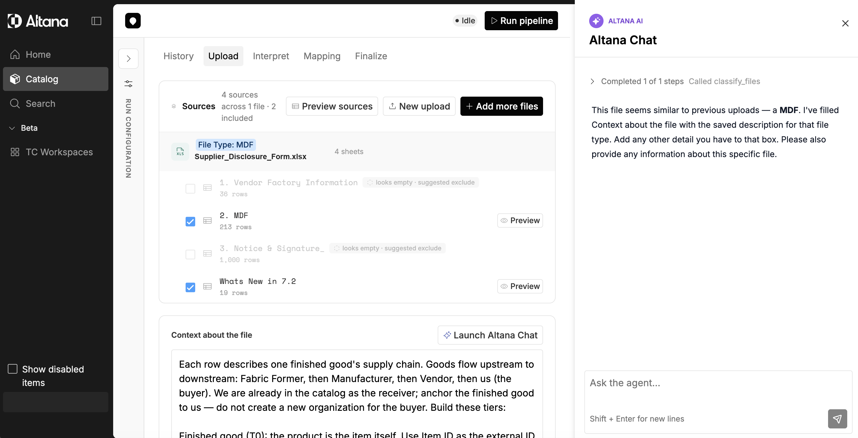Viewport: 858px width, 438px height.
Task: Click into the Context about the file textbox
Action: 357,394
